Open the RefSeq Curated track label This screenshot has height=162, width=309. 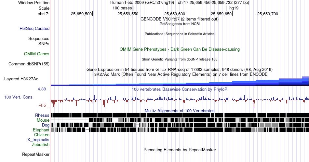[x=34, y=28]
